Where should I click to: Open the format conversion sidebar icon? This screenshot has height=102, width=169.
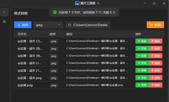click(4, 12)
